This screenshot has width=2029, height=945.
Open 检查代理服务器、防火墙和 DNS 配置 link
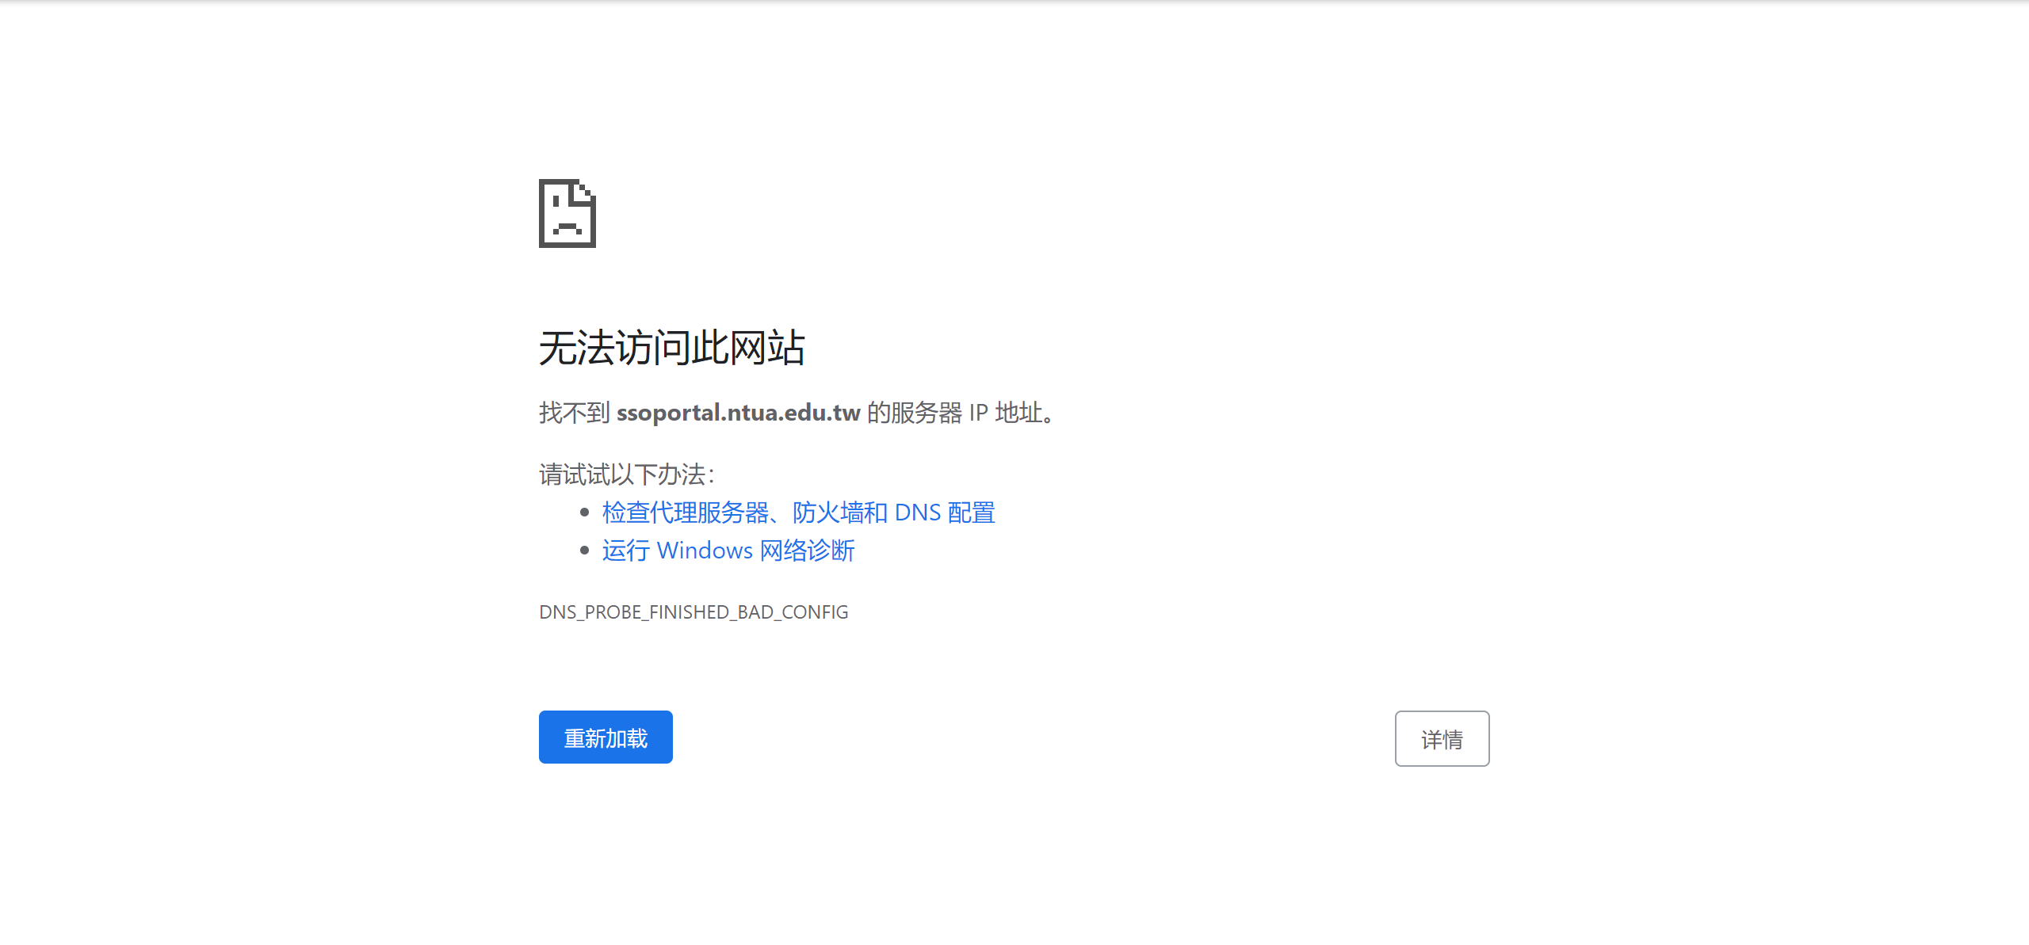[797, 513]
